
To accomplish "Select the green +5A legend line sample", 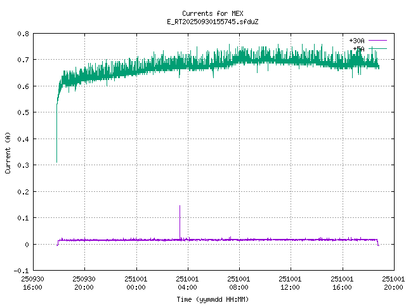I will coord(377,48).
